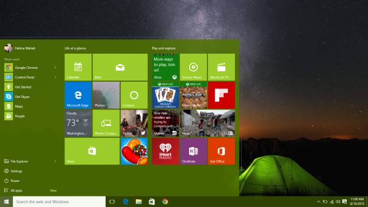368x207 pixels.
Task: Open the News photo tile
Action: click(207, 123)
